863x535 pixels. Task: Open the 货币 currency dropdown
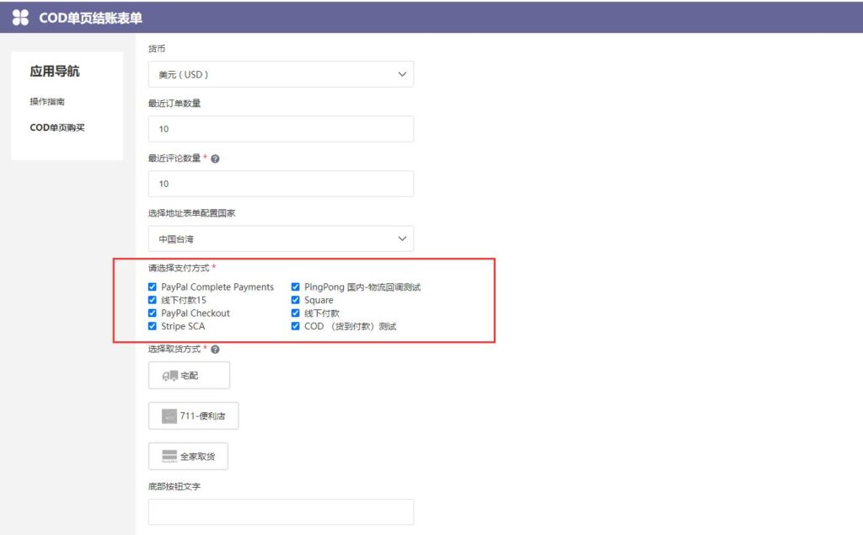(281, 74)
